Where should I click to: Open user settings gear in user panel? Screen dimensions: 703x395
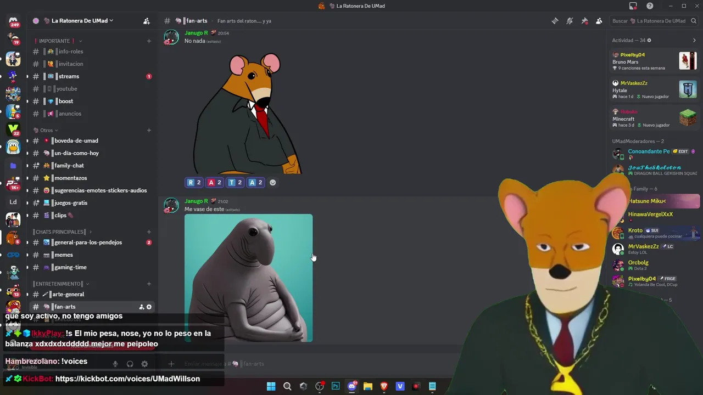[144, 364]
